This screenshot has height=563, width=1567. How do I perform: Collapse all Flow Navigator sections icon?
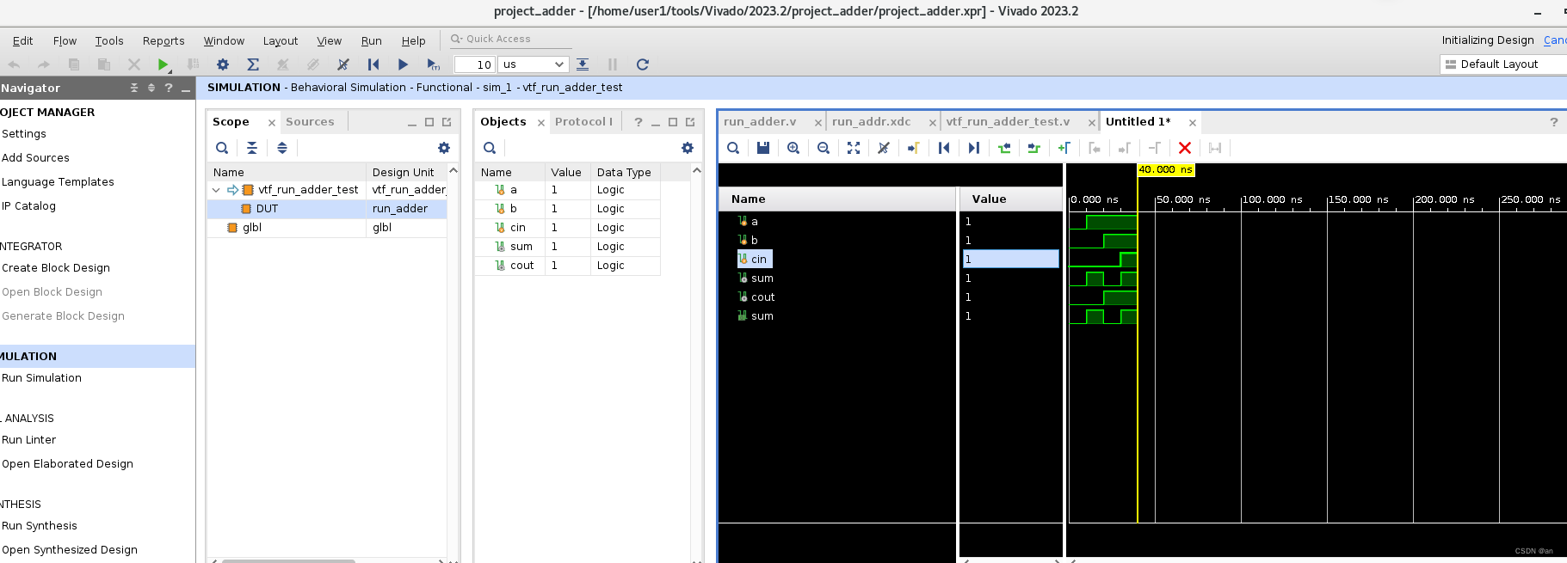tap(134, 88)
